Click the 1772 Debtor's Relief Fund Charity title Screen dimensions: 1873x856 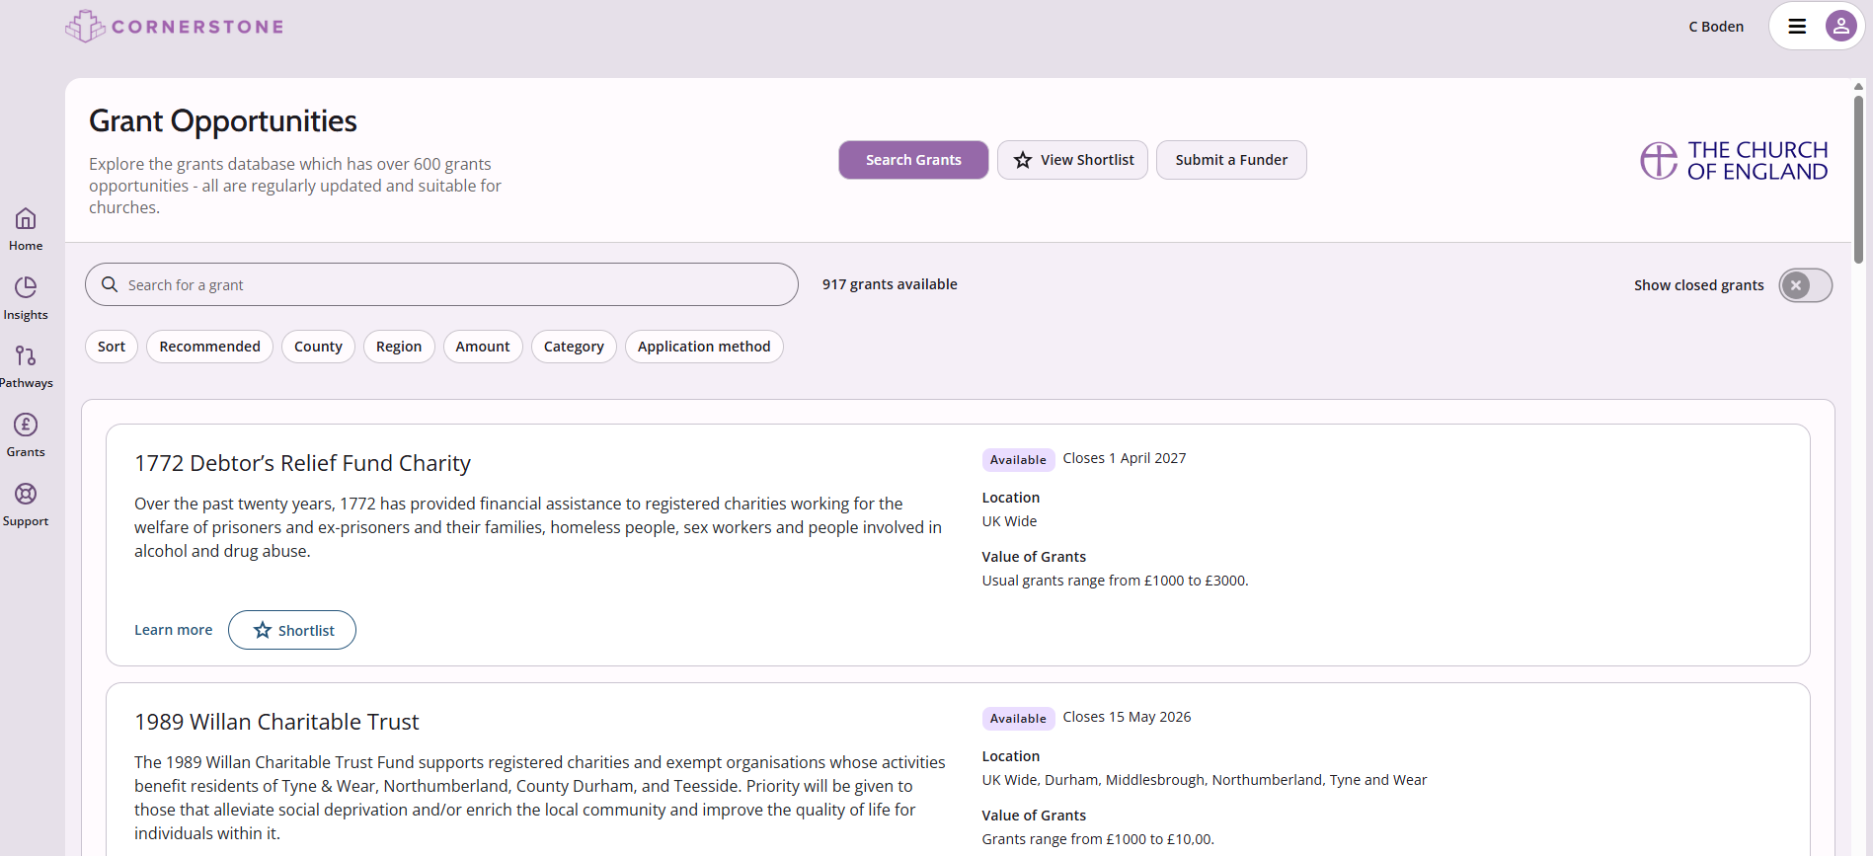(302, 463)
